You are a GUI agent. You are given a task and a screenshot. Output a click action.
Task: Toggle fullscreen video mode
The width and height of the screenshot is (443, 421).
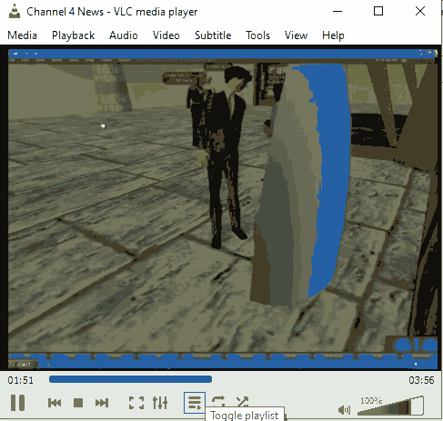[x=136, y=403]
